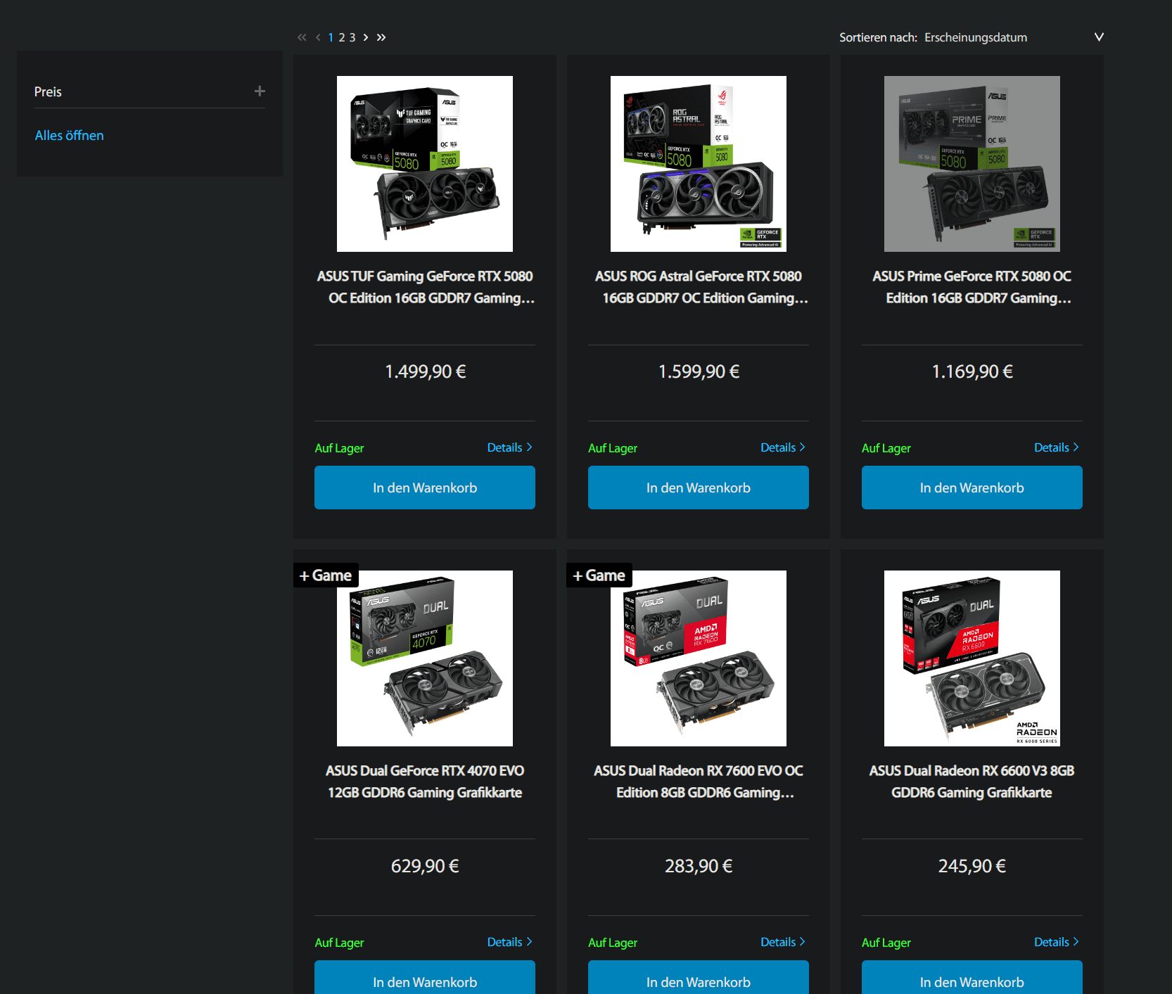This screenshot has width=1172, height=994.
Task: Click Auf Lager status of Dual RX 6600
Action: click(x=886, y=943)
